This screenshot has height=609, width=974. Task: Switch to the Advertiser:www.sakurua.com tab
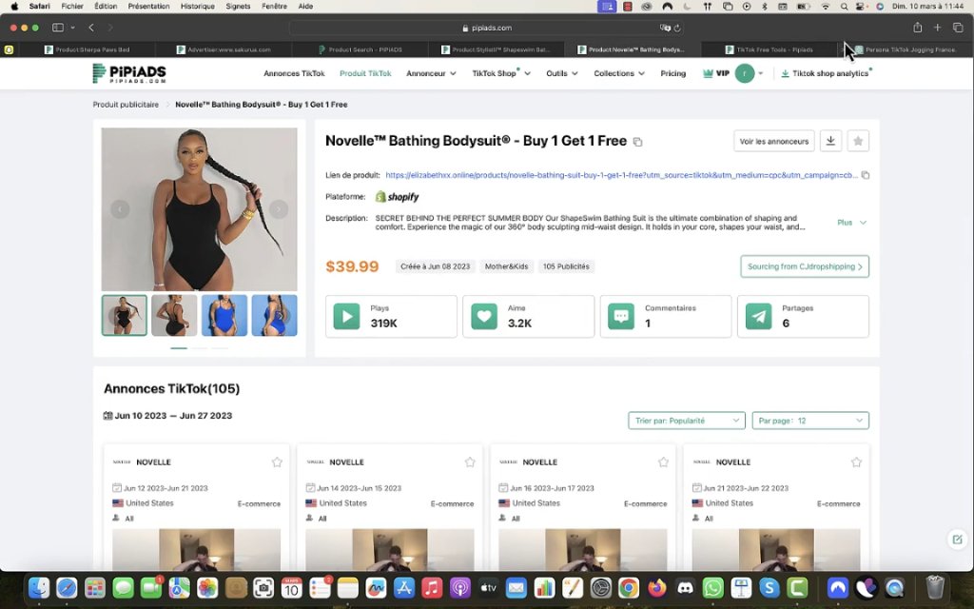tap(223, 49)
